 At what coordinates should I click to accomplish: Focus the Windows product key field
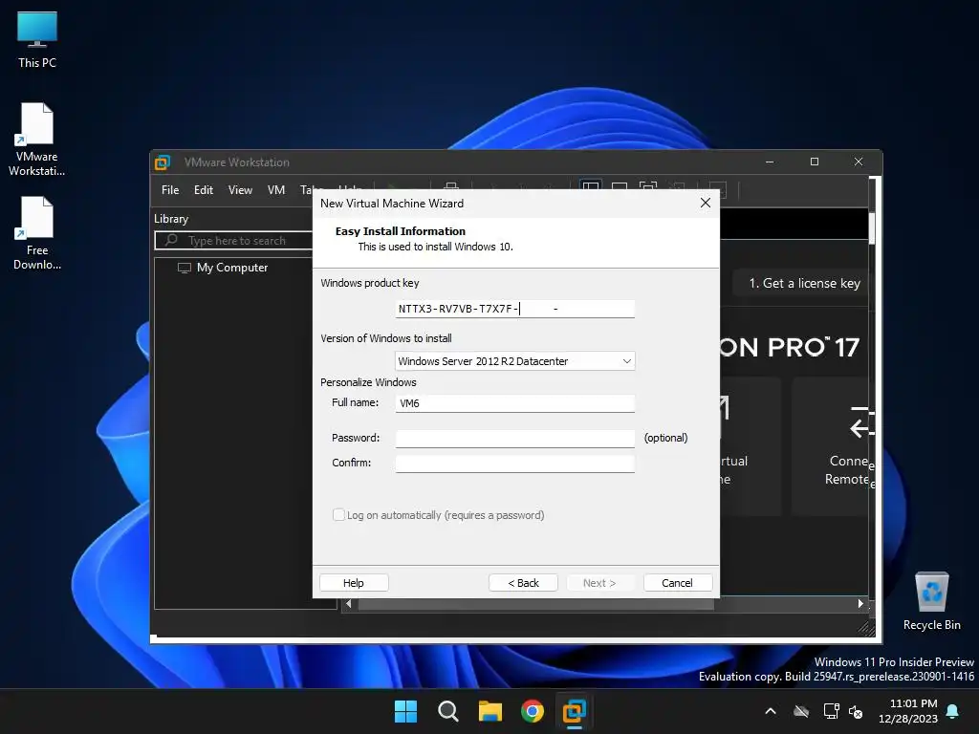pyautogui.click(x=515, y=309)
